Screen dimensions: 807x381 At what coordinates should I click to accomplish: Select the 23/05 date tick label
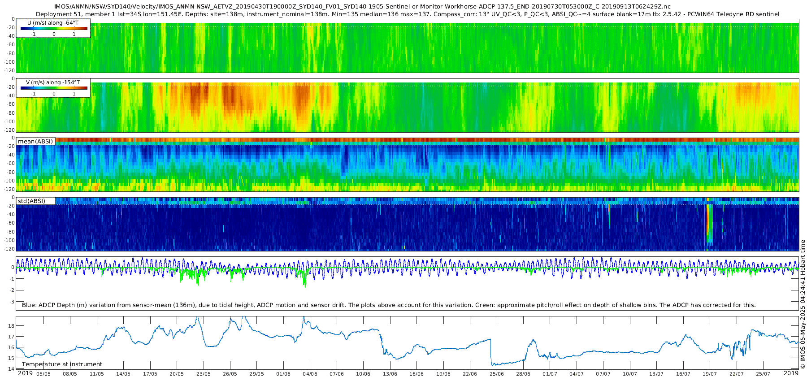pos(203,374)
